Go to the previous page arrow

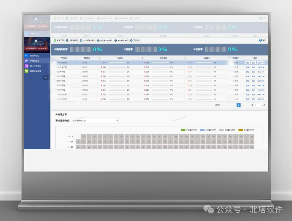[x=233, y=105]
